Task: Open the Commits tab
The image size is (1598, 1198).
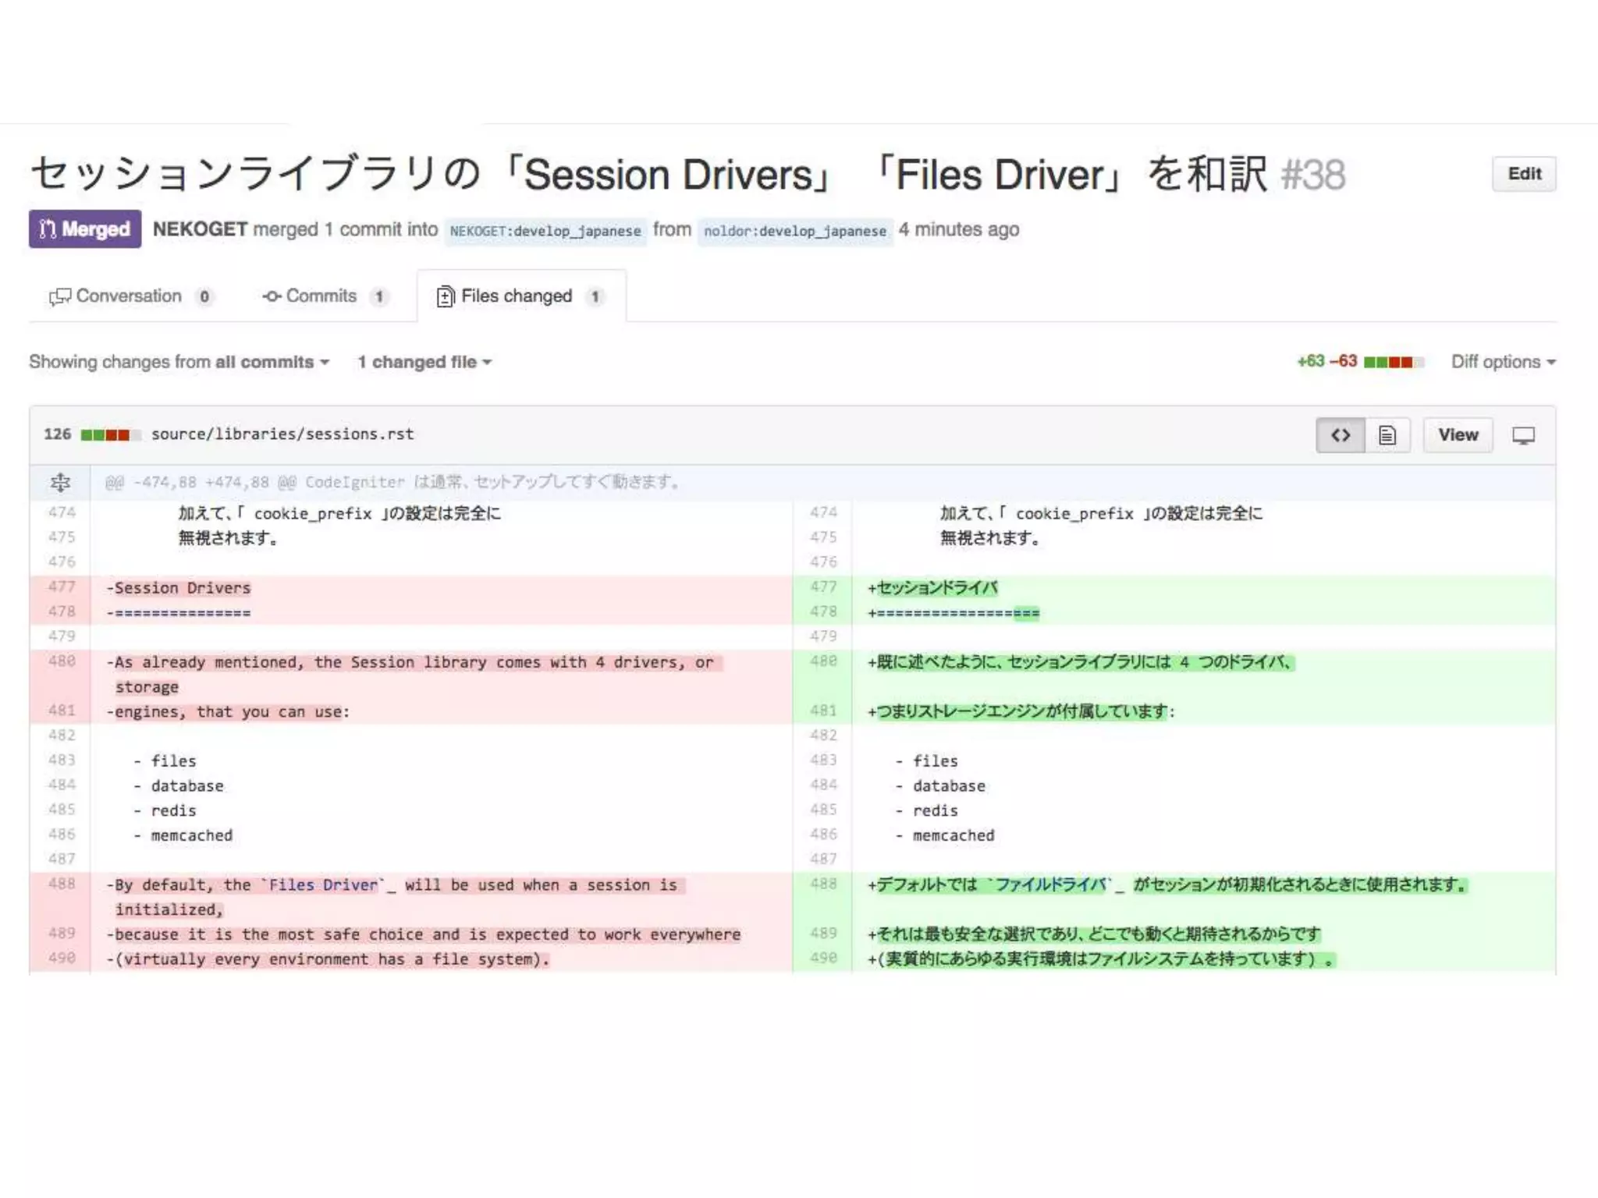Action: coord(321,296)
